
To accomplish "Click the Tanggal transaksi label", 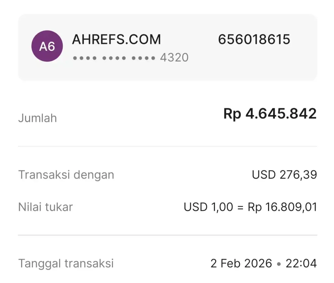I will pyautogui.click(x=66, y=263).
